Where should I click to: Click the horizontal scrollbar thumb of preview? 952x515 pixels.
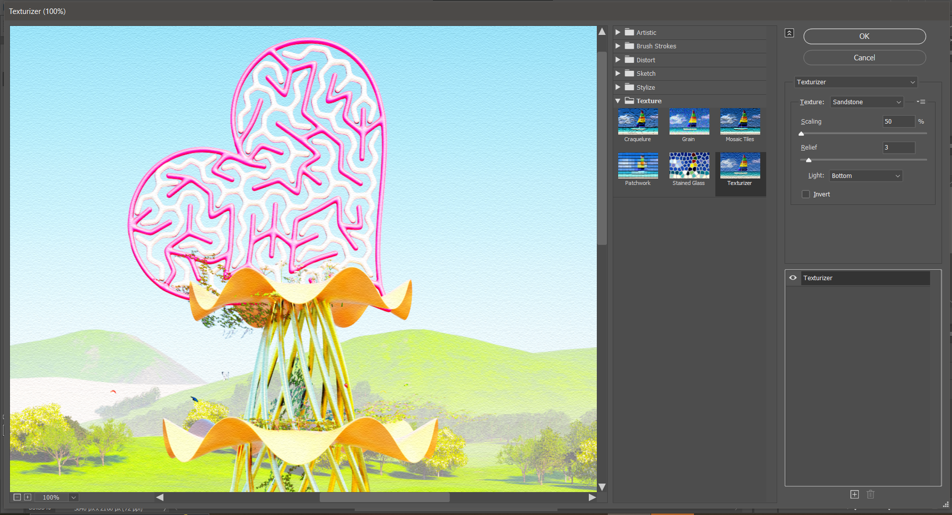coord(384,497)
